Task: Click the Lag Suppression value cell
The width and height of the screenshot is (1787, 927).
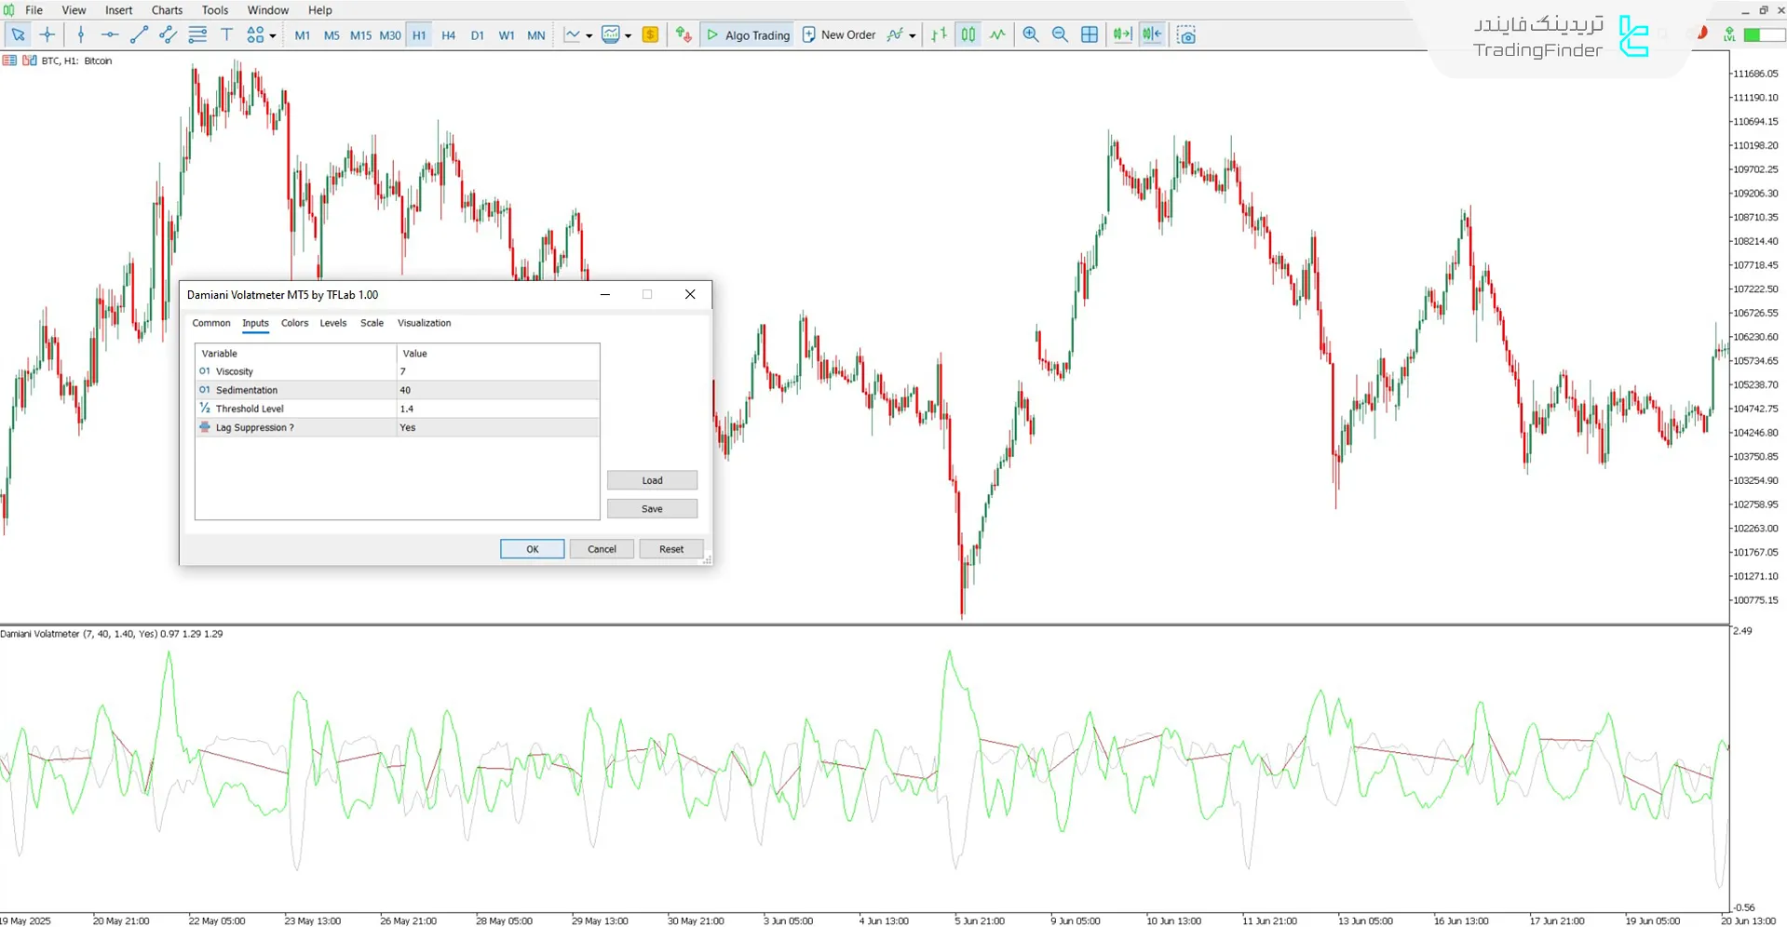Action: pyautogui.click(x=497, y=427)
